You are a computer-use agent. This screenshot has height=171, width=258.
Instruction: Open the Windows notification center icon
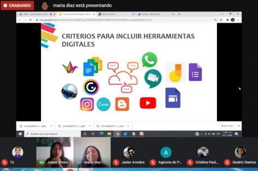coord(237,134)
